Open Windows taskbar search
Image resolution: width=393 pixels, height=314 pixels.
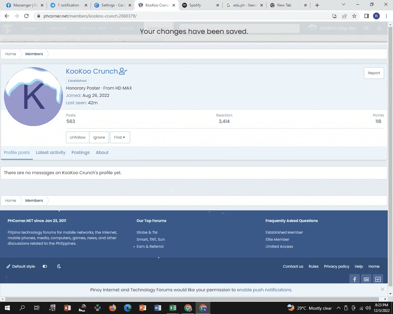(x=22, y=308)
